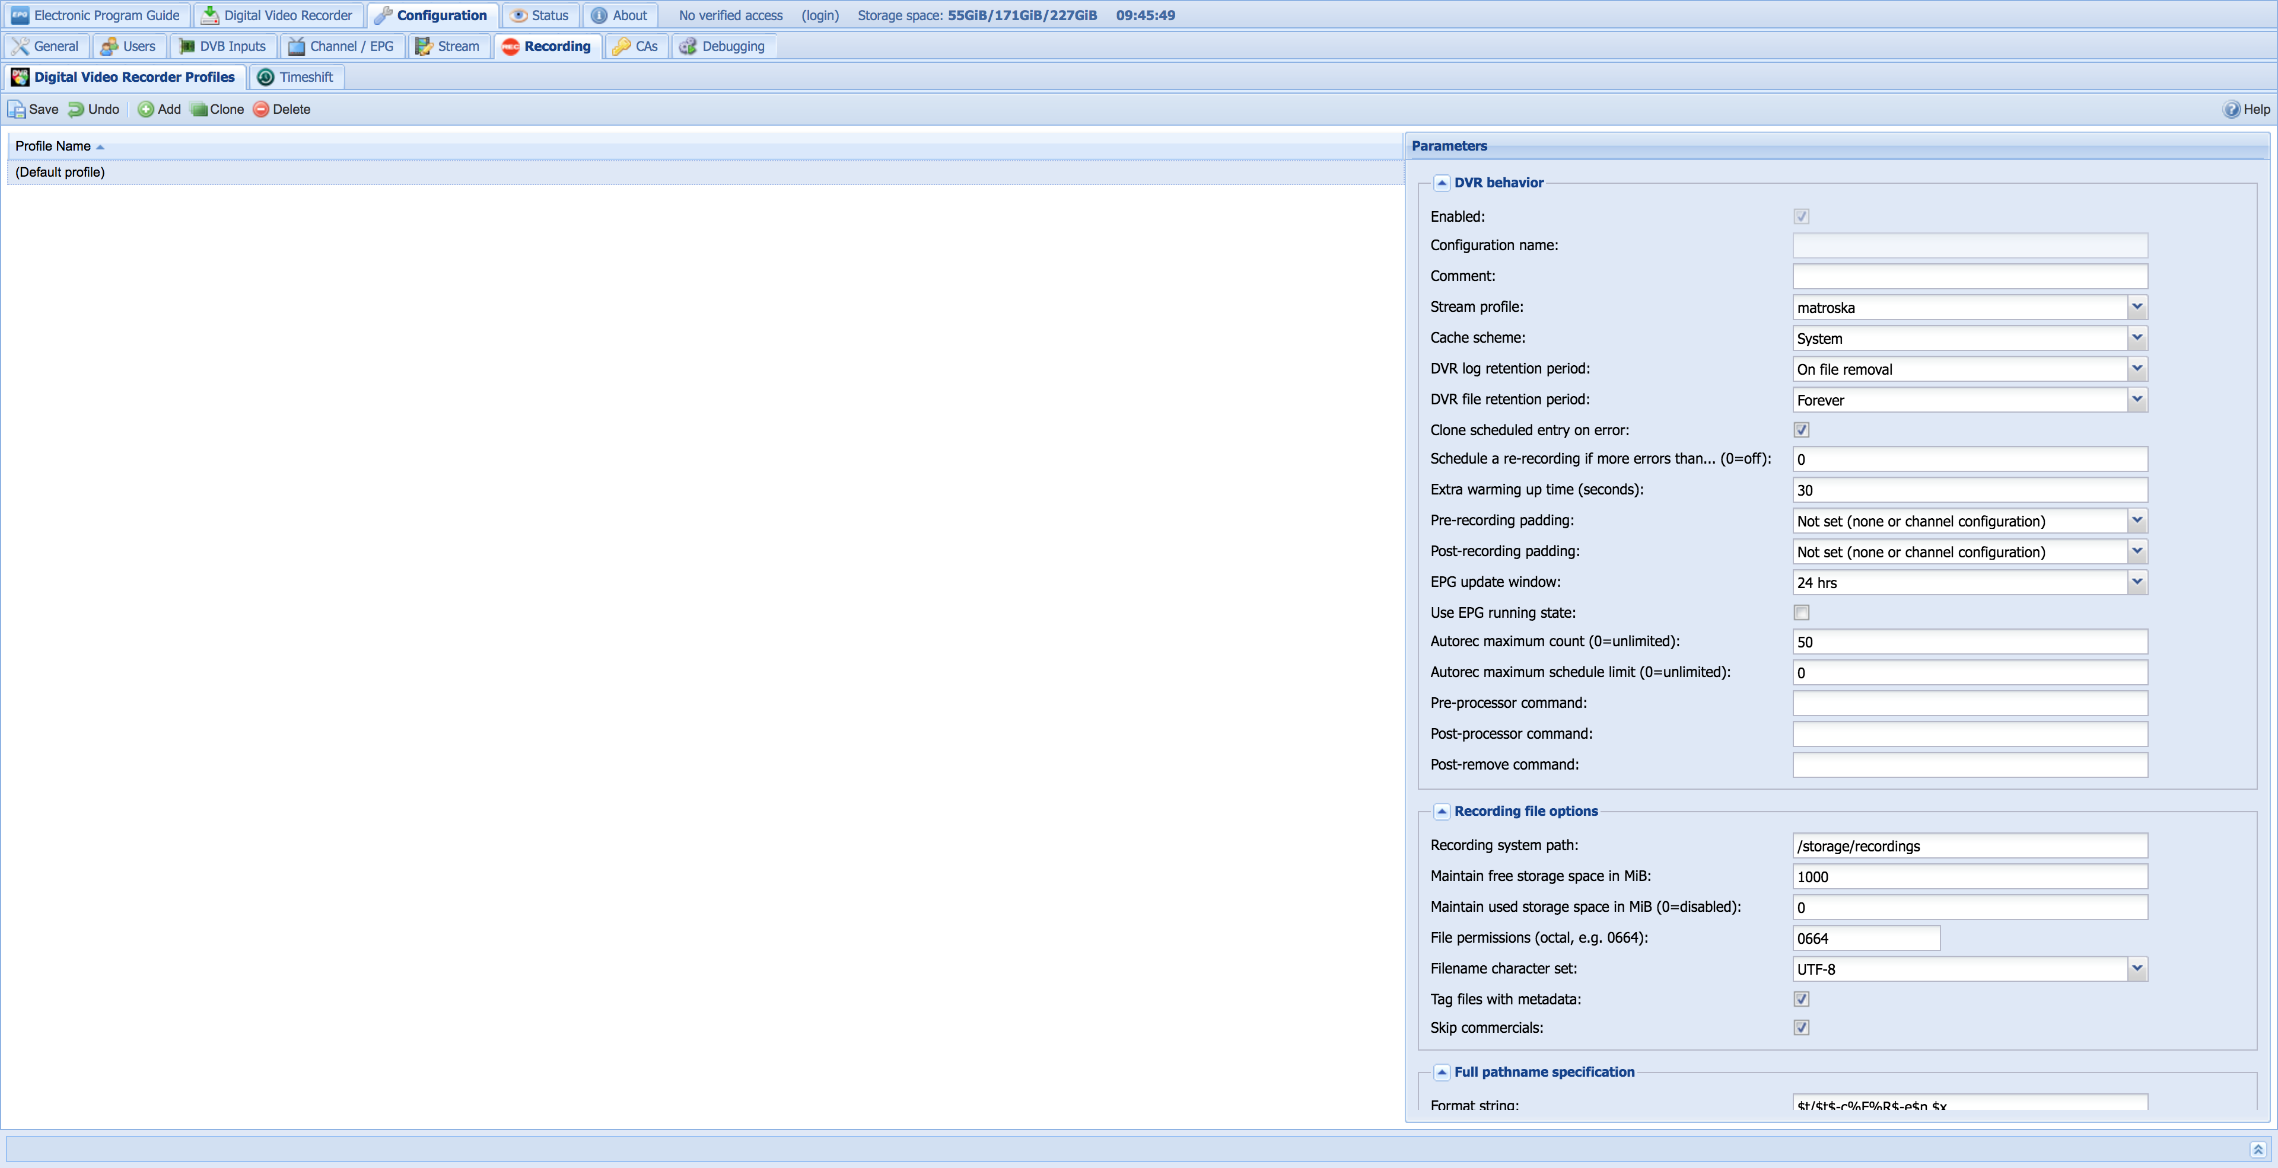Screen dimensions: 2278x1168
Task: Select the (Default profile) row
Action: coord(60,173)
